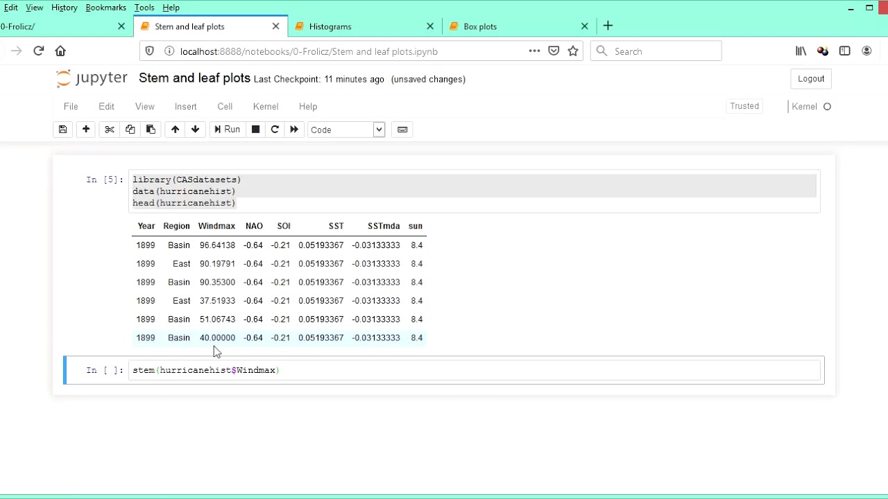The width and height of the screenshot is (888, 499).
Task: Restart the kernel with the circular arrow
Action: coord(275,130)
